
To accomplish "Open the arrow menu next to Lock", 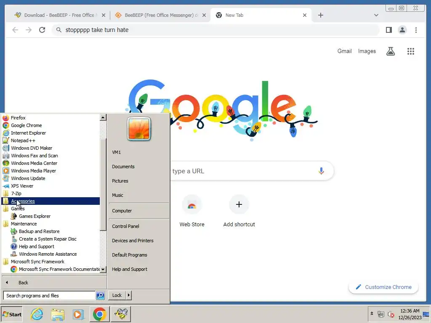I will point(129,295).
